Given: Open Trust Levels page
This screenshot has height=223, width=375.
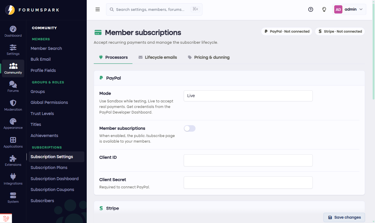Looking at the screenshot, I should pos(42,114).
